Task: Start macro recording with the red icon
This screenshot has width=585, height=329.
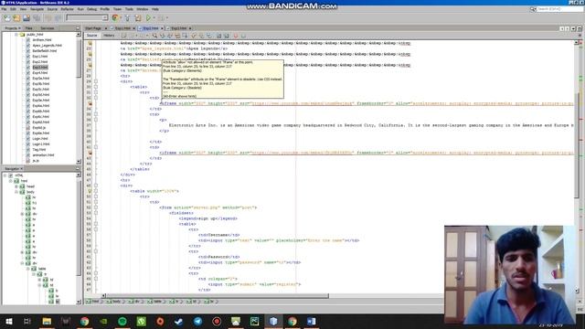Action: (236, 36)
